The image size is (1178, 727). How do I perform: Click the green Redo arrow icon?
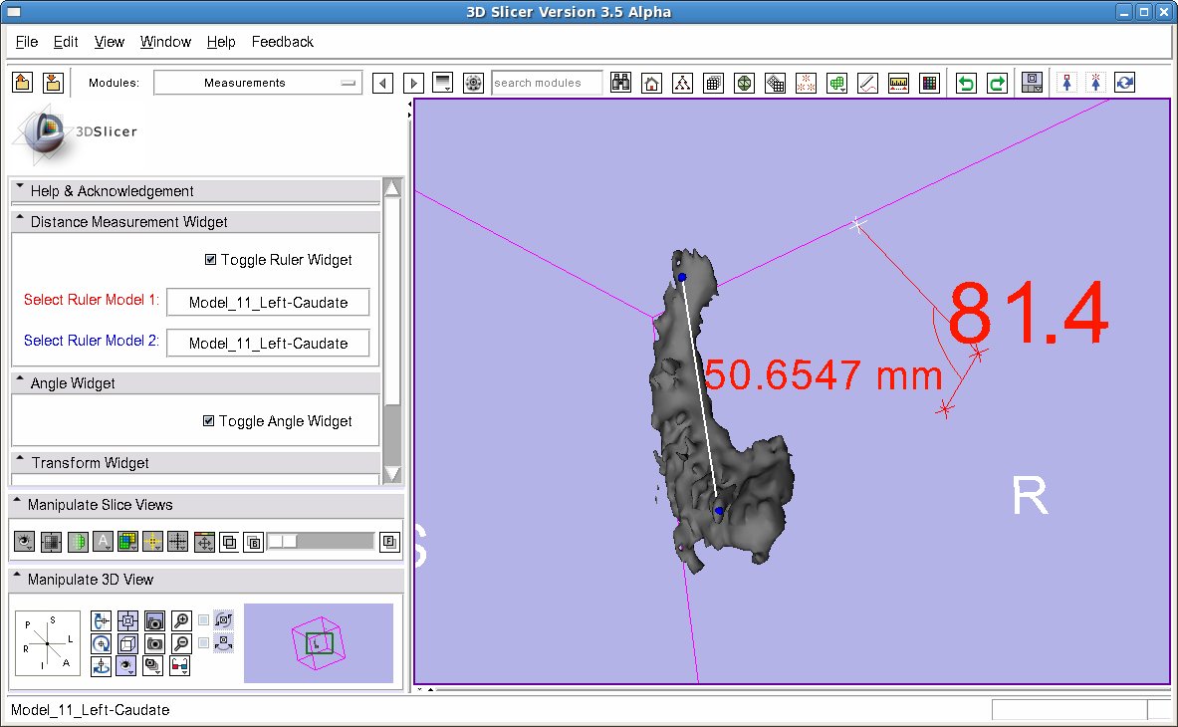[x=997, y=84]
